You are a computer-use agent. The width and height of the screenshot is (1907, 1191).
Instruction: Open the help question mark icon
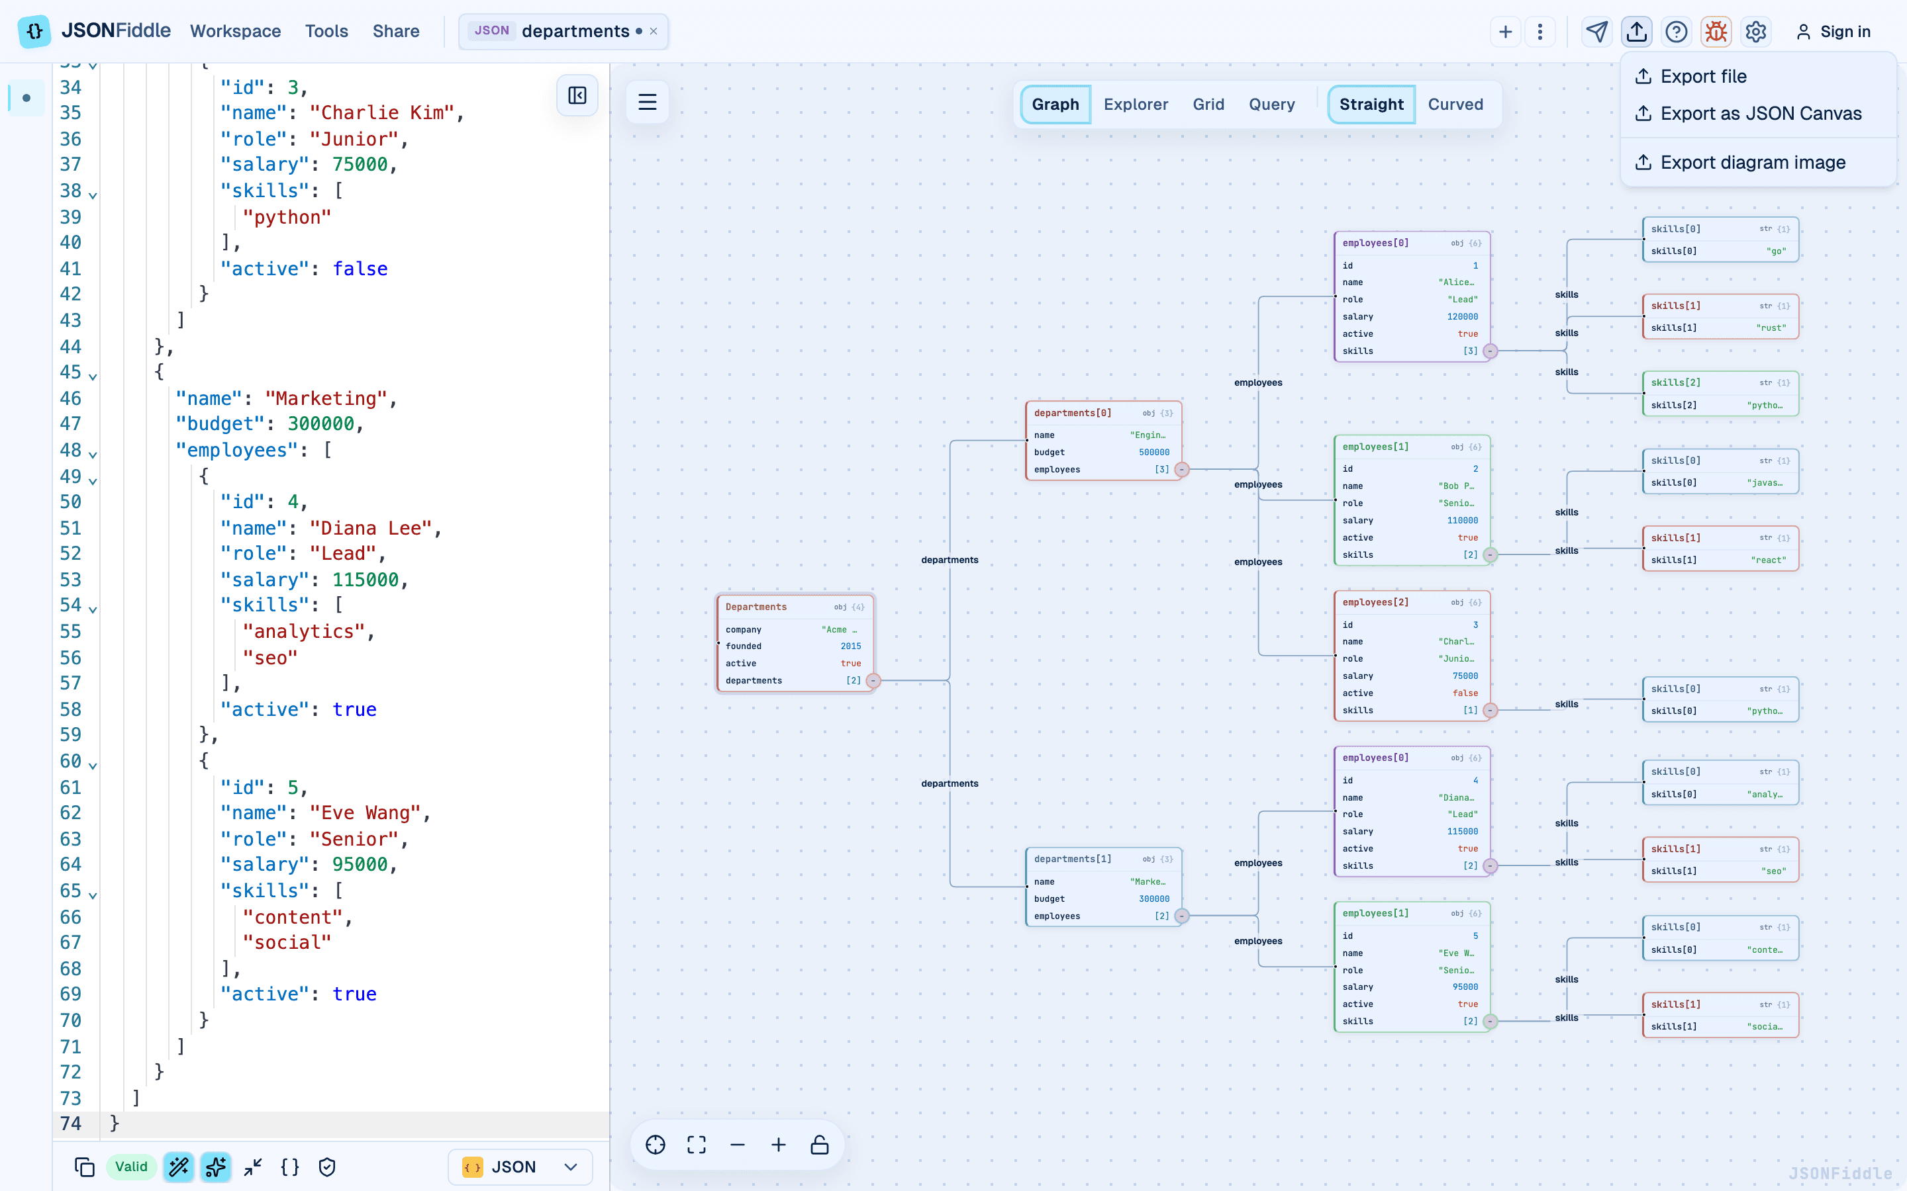coord(1676,32)
